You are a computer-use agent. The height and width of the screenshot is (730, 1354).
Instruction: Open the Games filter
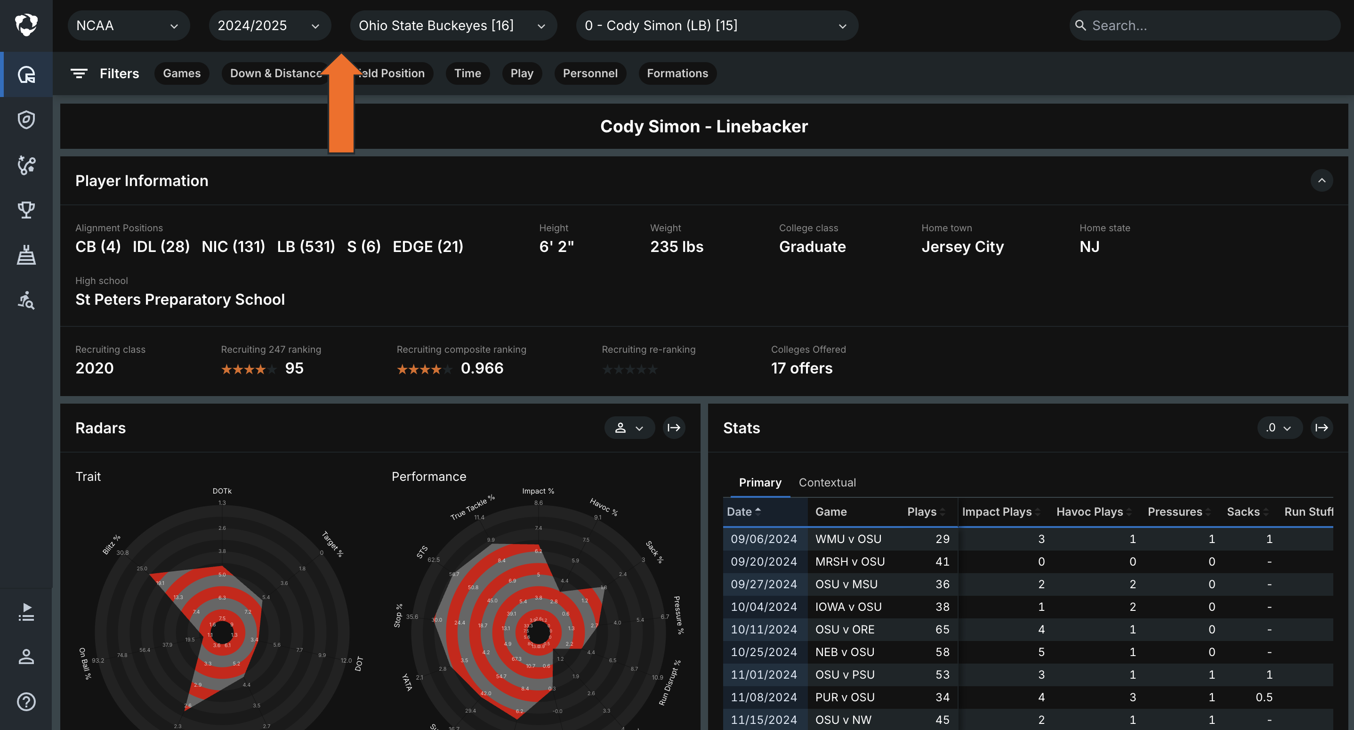pos(181,73)
